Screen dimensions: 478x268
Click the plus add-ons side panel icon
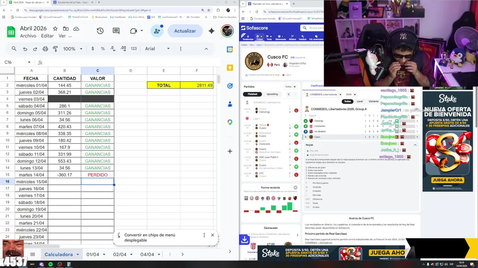(230, 151)
